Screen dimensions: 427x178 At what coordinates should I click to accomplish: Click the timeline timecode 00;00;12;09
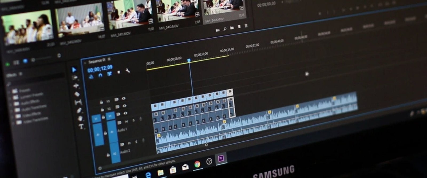tap(100, 69)
